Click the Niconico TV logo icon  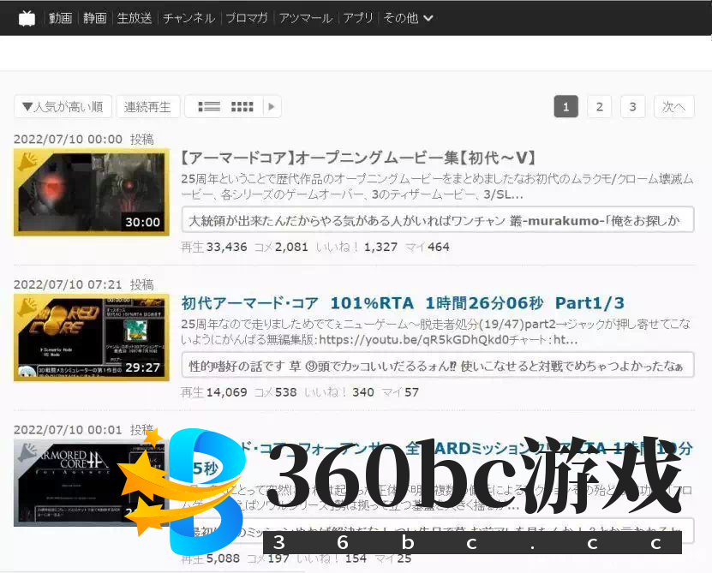(27, 18)
